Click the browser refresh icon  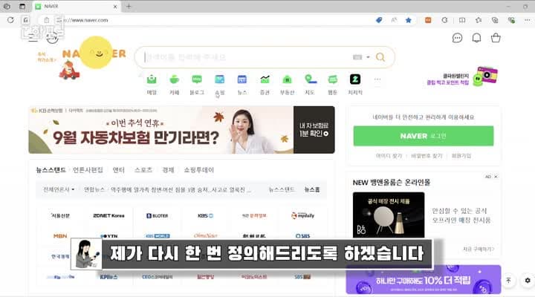tap(10, 20)
